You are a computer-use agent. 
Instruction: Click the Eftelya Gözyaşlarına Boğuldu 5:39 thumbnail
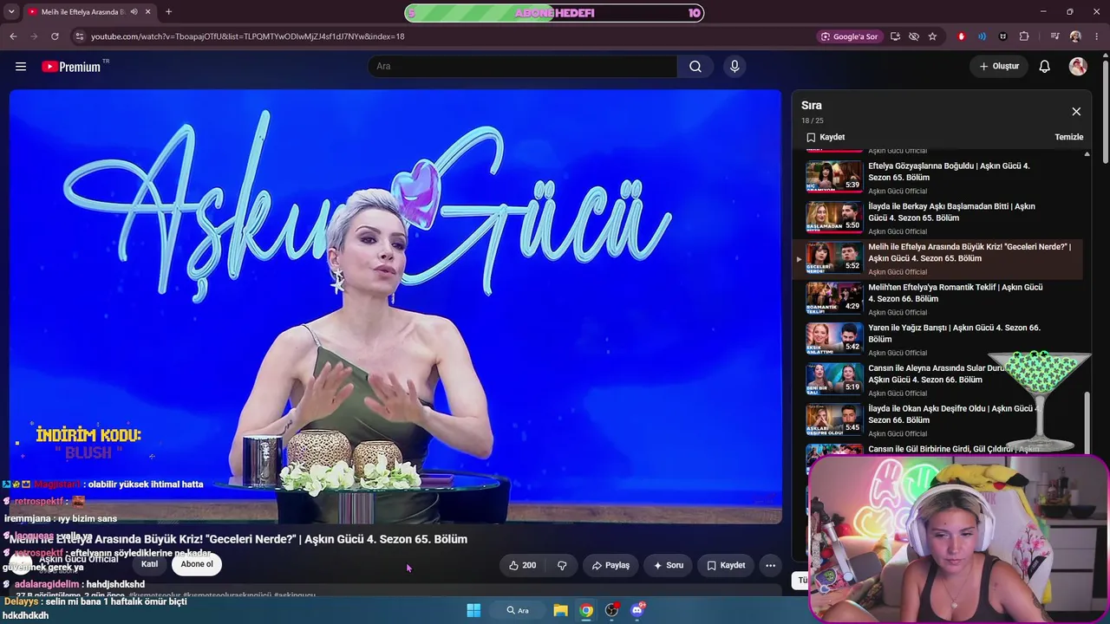click(x=834, y=176)
